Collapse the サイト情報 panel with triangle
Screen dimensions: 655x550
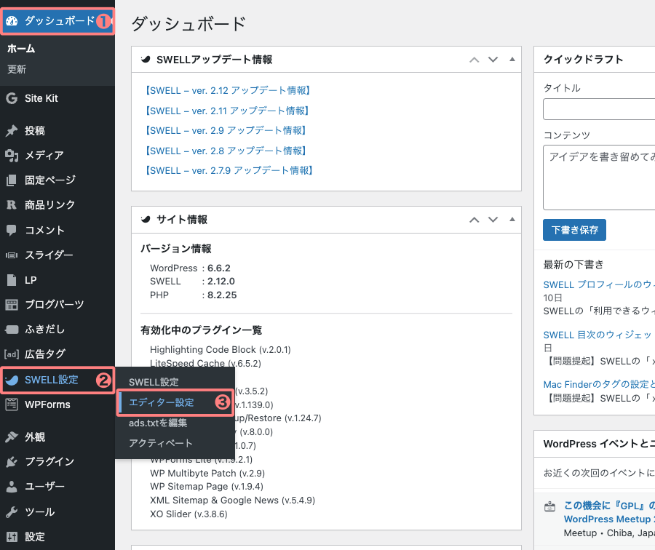coord(512,219)
